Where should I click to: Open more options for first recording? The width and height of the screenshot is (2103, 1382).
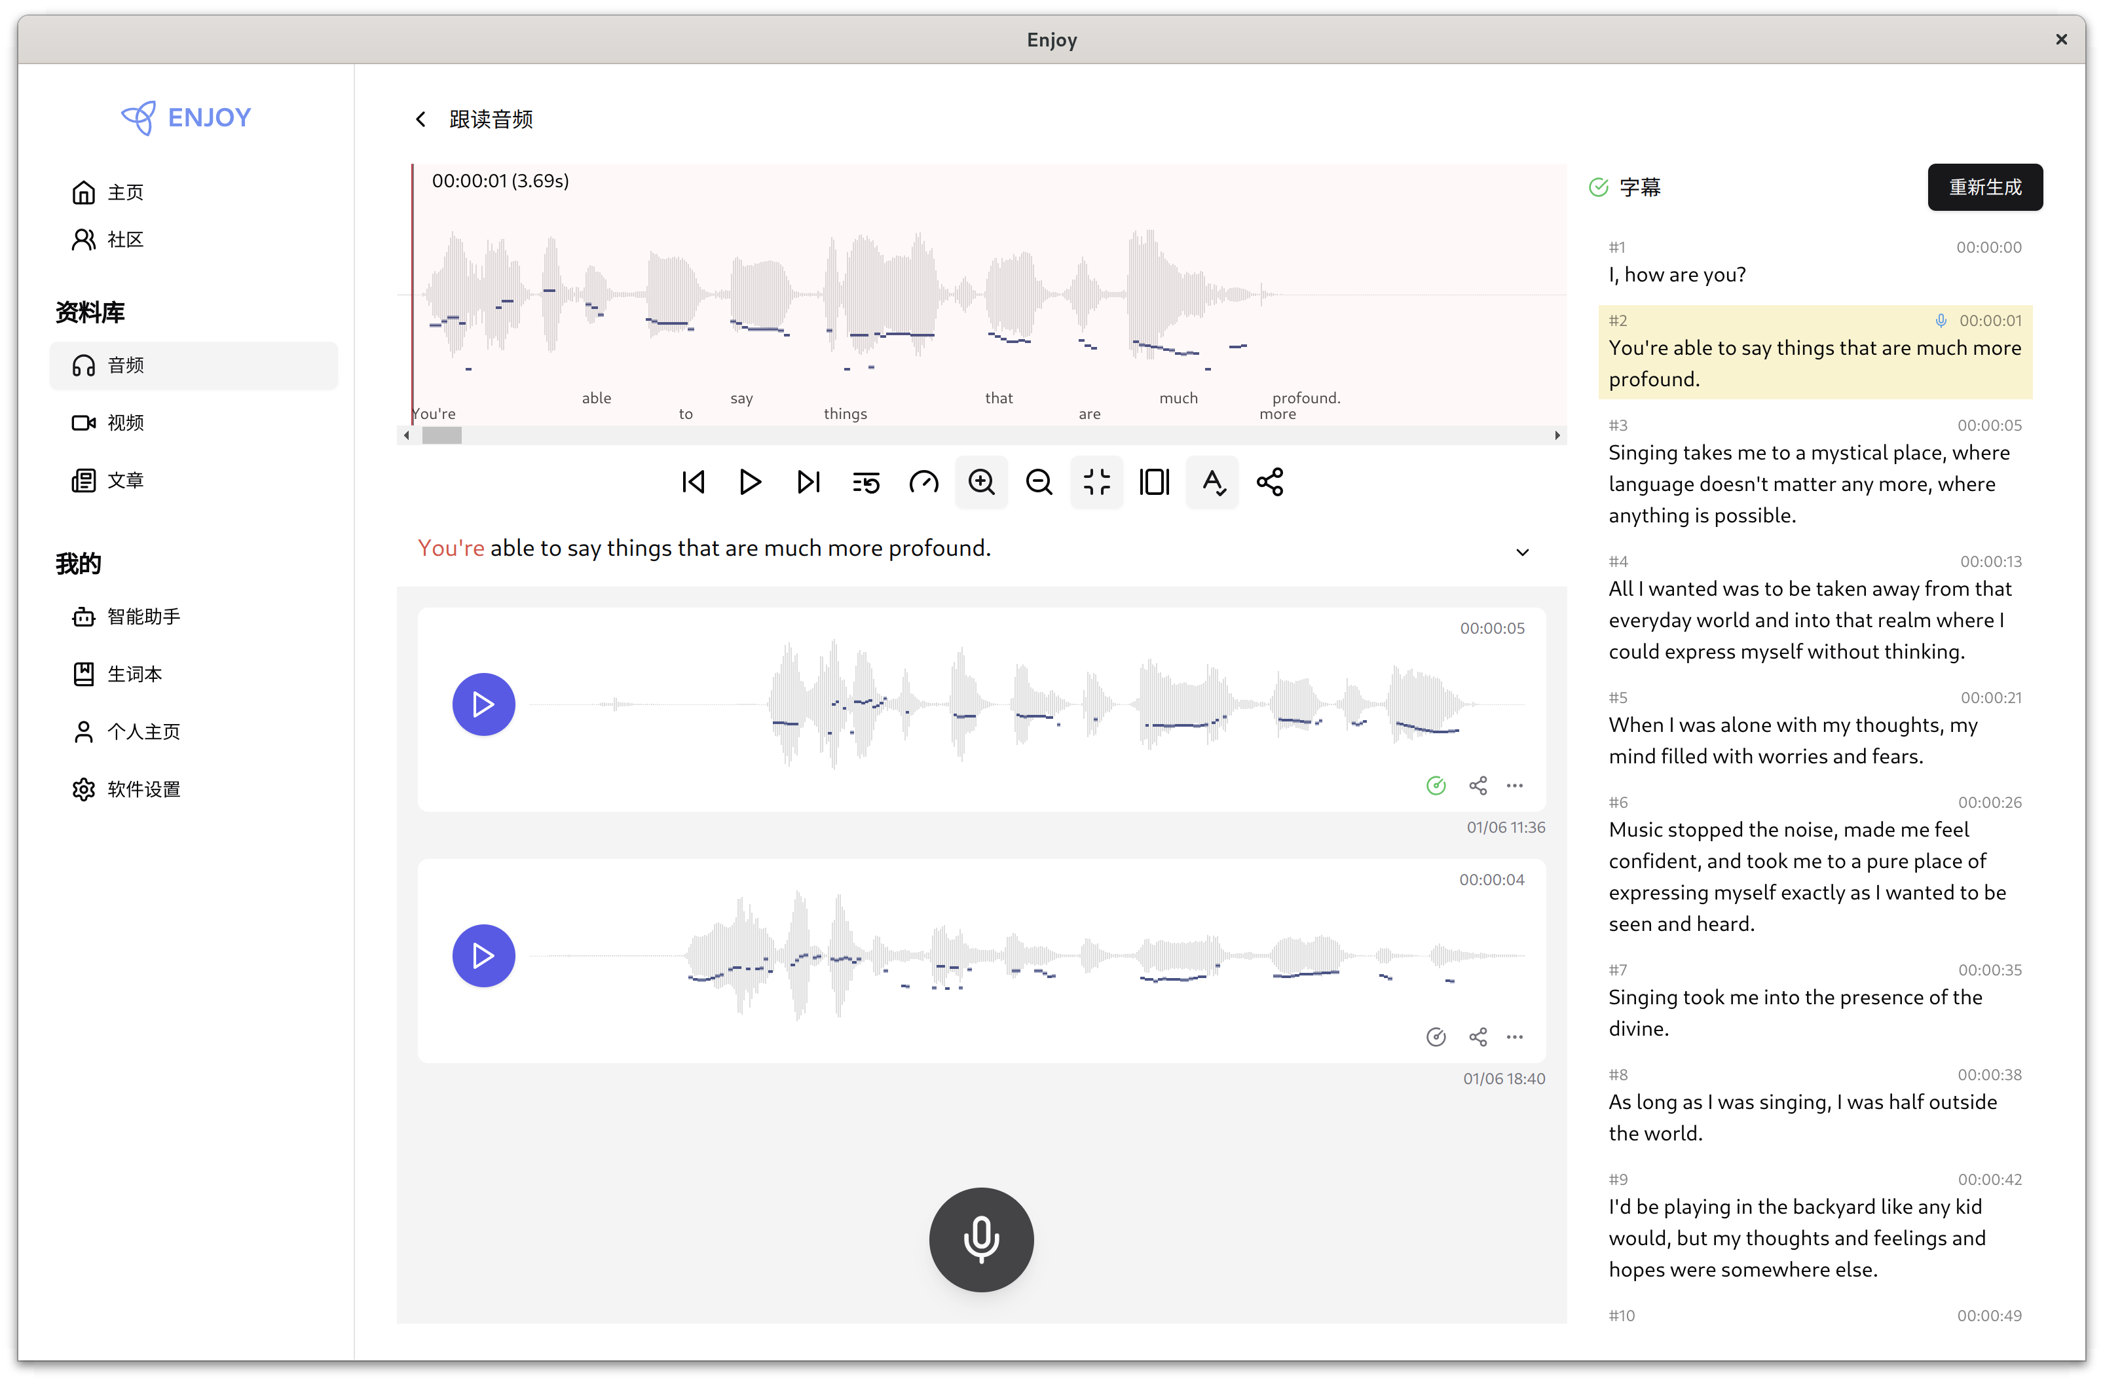pyautogui.click(x=1514, y=786)
